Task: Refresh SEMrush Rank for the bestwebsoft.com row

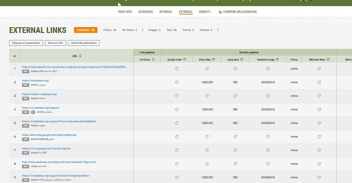Action: pyautogui.click(x=319, y=69)
